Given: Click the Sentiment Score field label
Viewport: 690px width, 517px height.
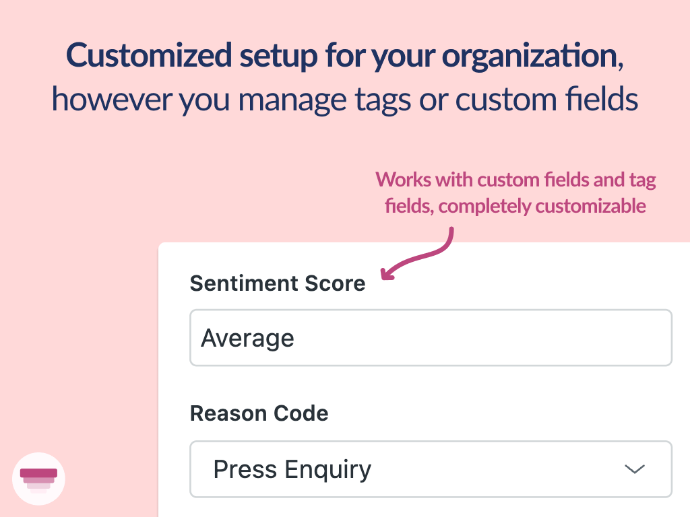Looking at the screenshot, I should (278, 283).
